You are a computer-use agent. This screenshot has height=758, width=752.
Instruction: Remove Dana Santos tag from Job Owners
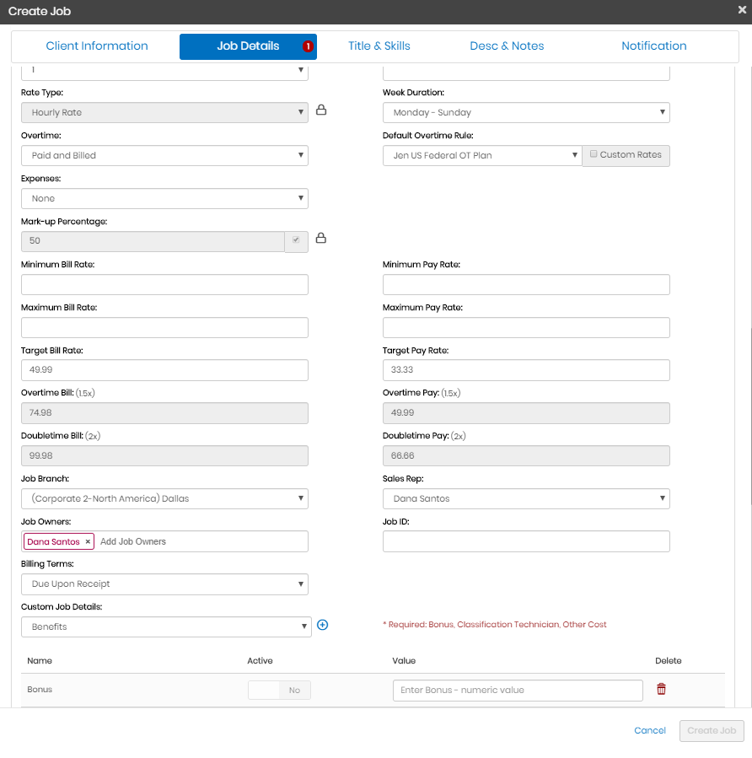click(x=88, y=542)
